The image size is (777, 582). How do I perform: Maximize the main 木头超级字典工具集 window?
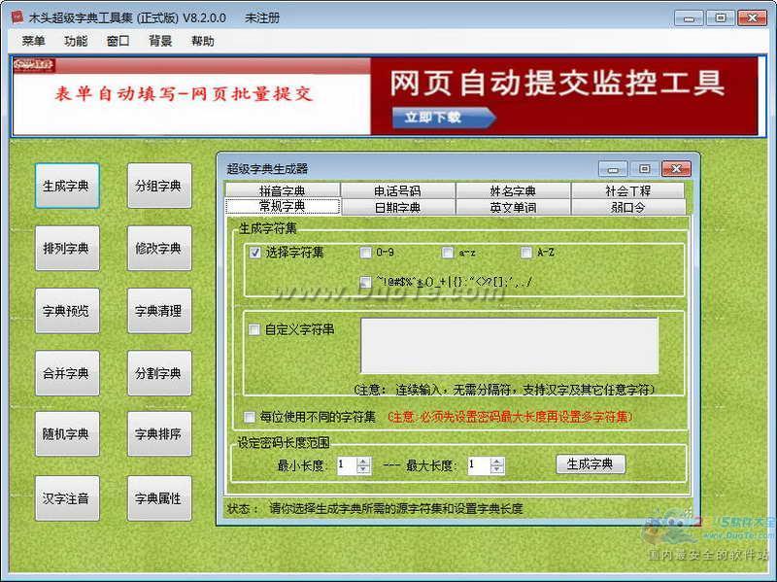[720, 18]
